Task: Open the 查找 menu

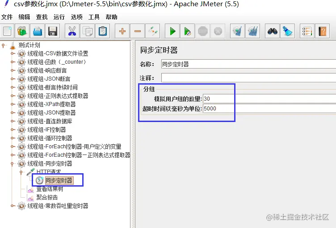Action: pyautogui.click(x=42, y=17)
